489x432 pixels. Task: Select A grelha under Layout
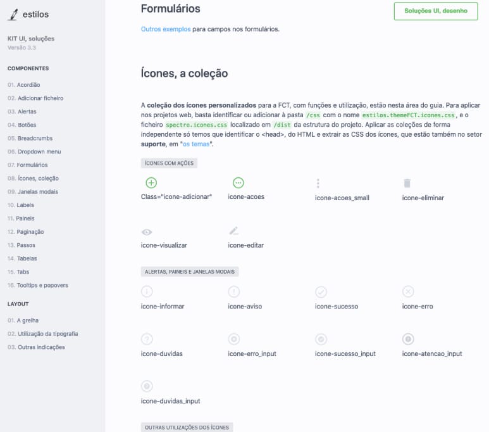[27, 321]
